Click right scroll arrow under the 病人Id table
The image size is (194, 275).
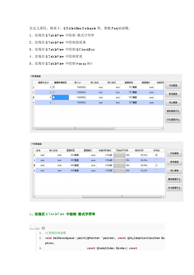pyautogui.click(x=162, y=128)
